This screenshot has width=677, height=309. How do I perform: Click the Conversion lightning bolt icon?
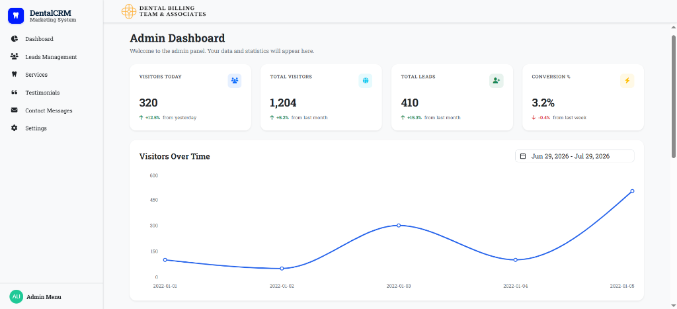[x=627, y=80]
